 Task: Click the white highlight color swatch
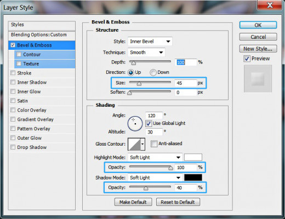pyautogui.click(x=193, y=157)
